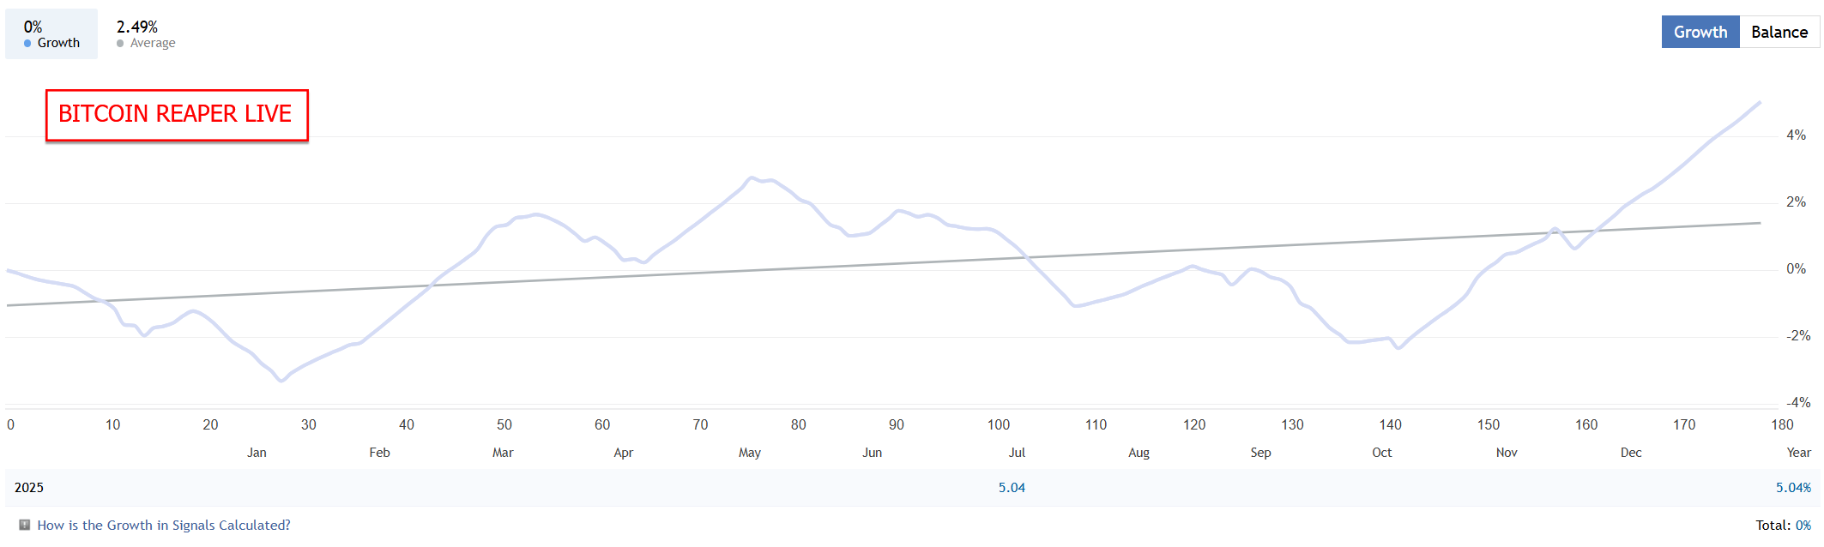Click the 4% y-axis label
This screenshot has width=1824, height=547.
pos(1796,135)
